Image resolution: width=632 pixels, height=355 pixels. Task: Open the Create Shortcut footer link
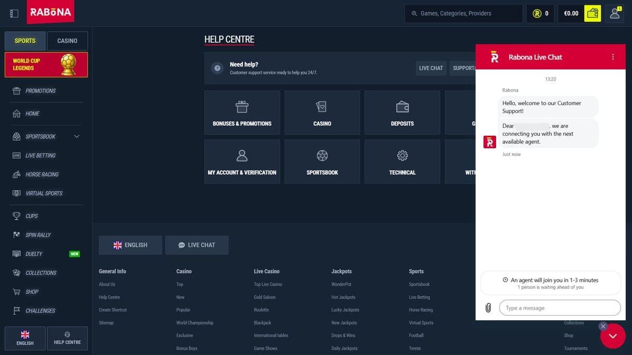(113, 310)
